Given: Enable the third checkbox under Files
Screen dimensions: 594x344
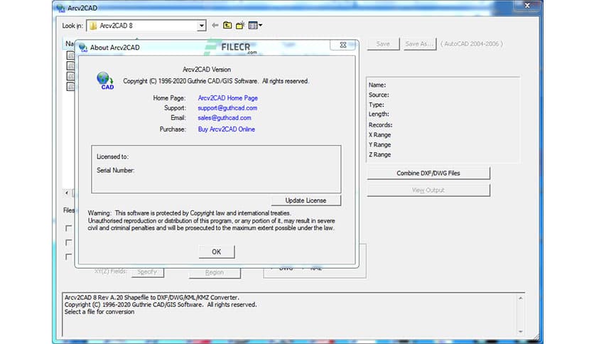Looking at the screenshot, I should (x=69, y=257).
